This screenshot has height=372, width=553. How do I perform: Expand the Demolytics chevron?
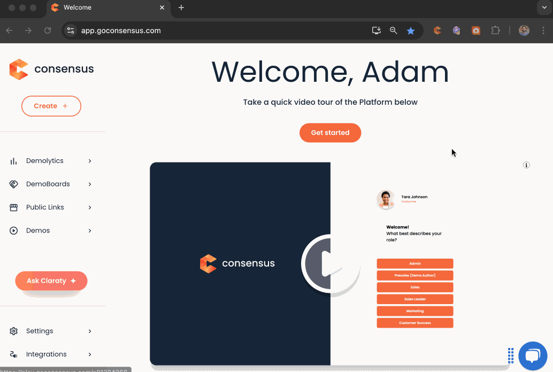coord(90,161)
